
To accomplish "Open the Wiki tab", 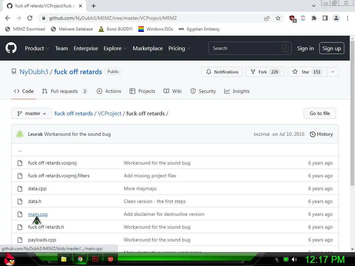I will point(173,91).
